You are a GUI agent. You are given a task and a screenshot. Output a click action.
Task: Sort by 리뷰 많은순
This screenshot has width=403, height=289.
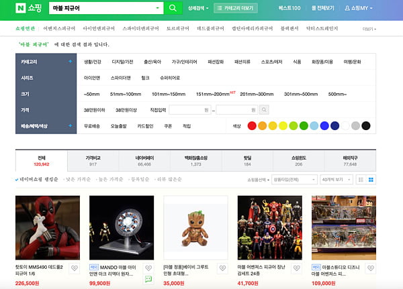tap(169, 180)
